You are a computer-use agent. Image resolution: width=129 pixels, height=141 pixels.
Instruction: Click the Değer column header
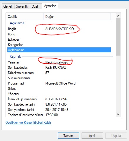click(x=77, y=17)
